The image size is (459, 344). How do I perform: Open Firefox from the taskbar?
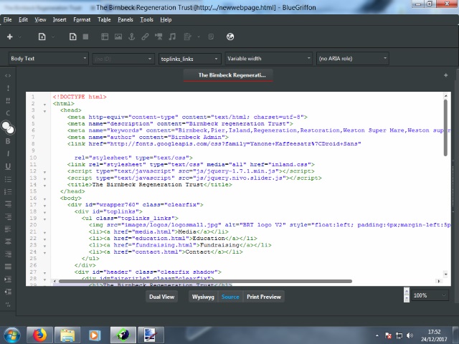40,335
